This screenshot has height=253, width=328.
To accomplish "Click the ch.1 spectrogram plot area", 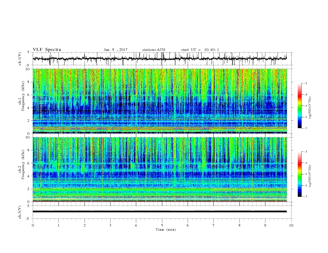I will point(159,101).
